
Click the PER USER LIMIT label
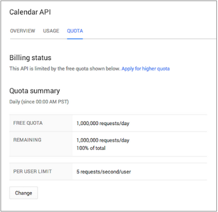pyautogui.click(x=32, y=171)
